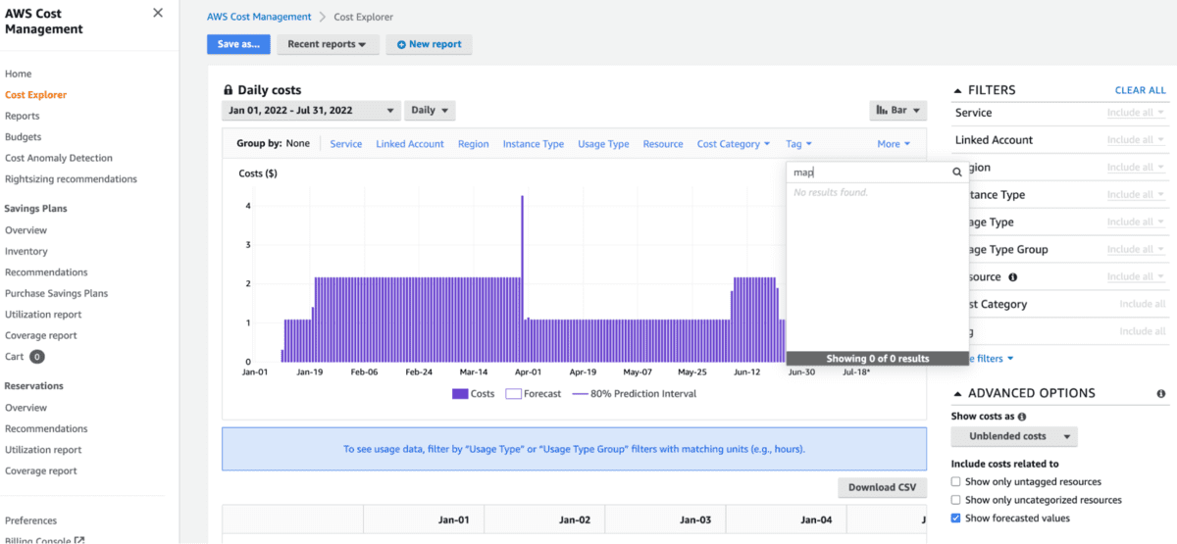Screen dimensions: 1177x544
Task: Collapse the Filters section triangle
Action: pos(957,90)
